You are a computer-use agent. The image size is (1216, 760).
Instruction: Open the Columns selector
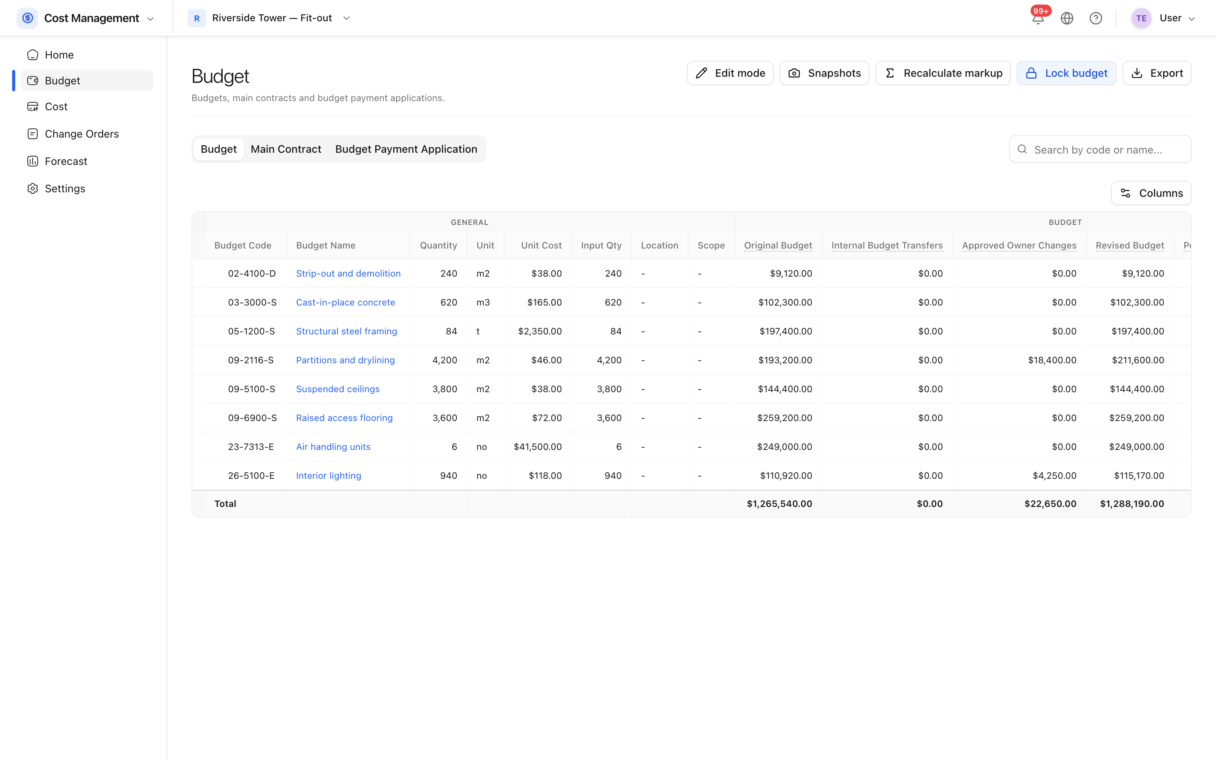coord(1151,193)
